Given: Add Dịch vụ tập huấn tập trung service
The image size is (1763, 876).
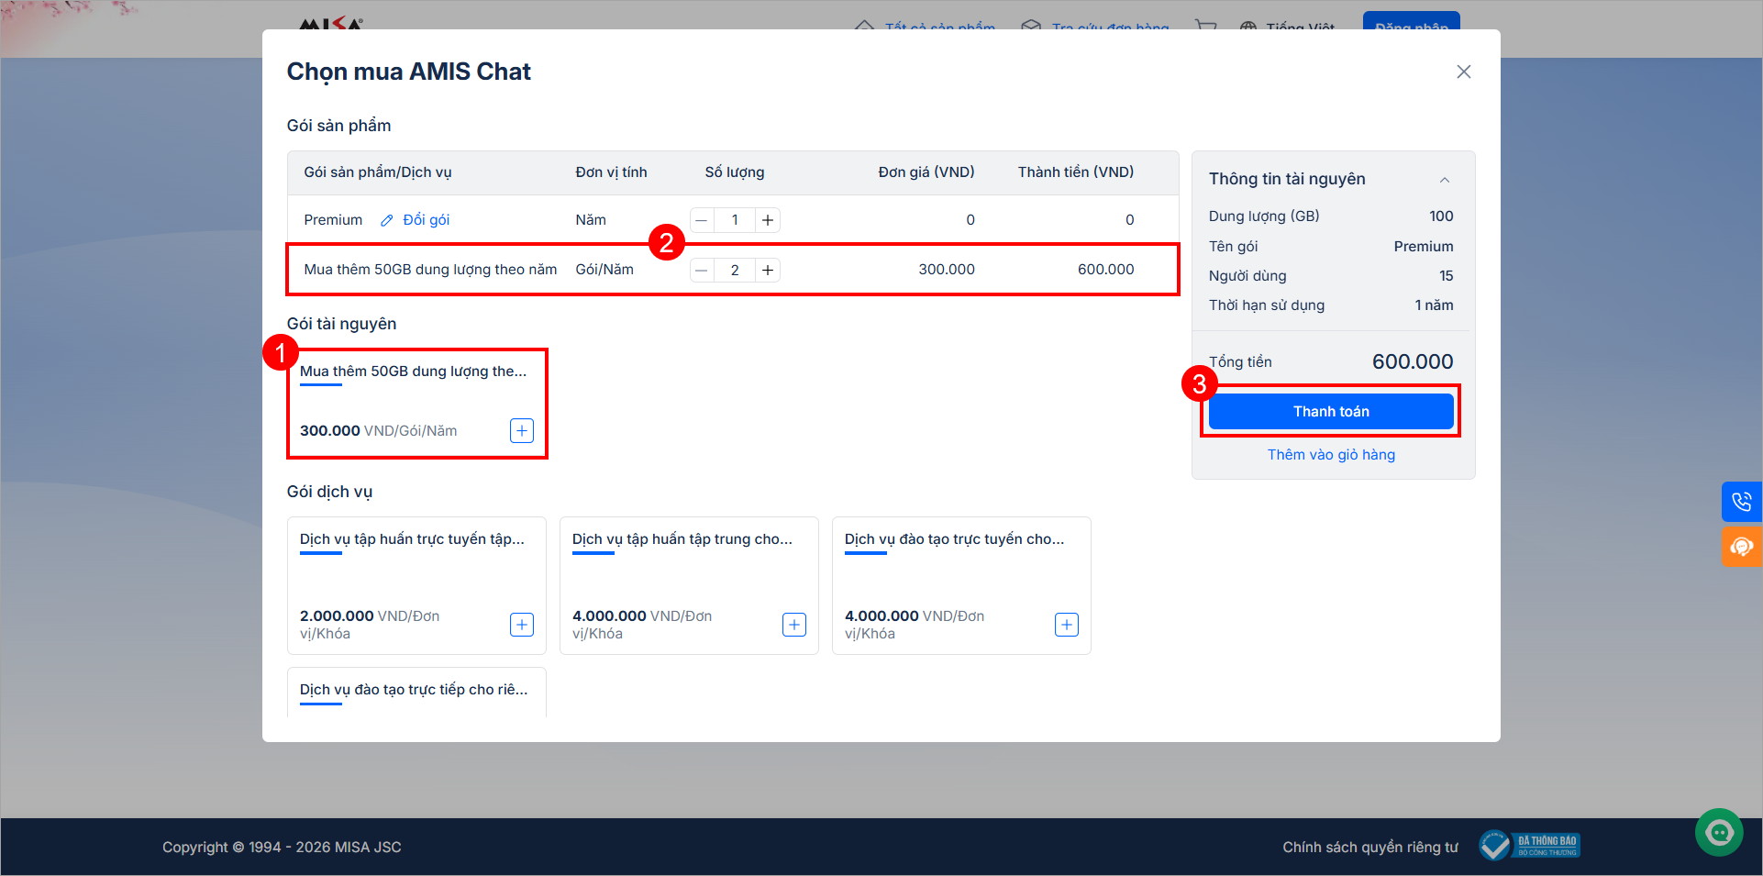Looking at the screenshot, I should coord(794,625).
